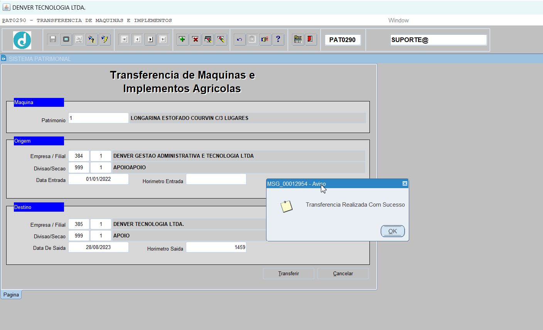Click the pointing-hand toolbar icon
This screenshot has width=543, height=330.
tap(265, 39)
